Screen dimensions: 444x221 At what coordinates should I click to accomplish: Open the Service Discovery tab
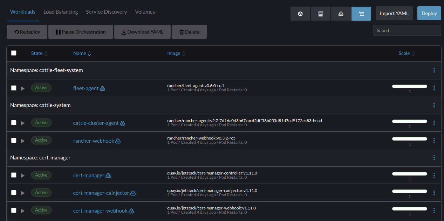[107, 12]
